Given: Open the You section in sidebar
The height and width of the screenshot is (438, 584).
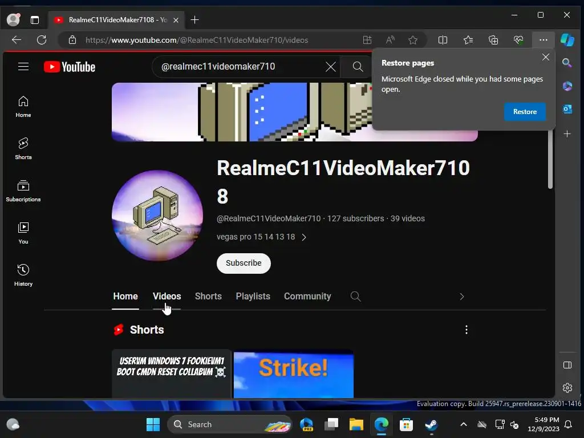Looking at the screenshot, I should pos(23,233).
